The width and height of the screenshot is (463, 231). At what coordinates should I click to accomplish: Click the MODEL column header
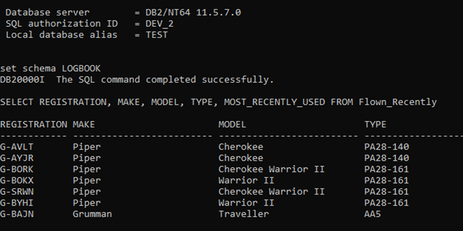click(x=232, y=124)
